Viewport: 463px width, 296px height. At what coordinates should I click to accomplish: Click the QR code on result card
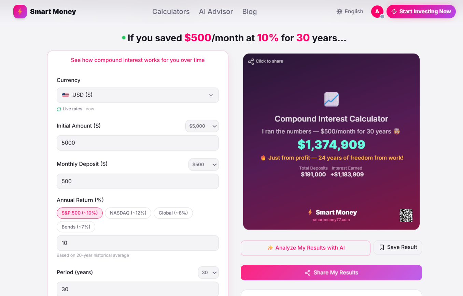click(x=406, y=216)
